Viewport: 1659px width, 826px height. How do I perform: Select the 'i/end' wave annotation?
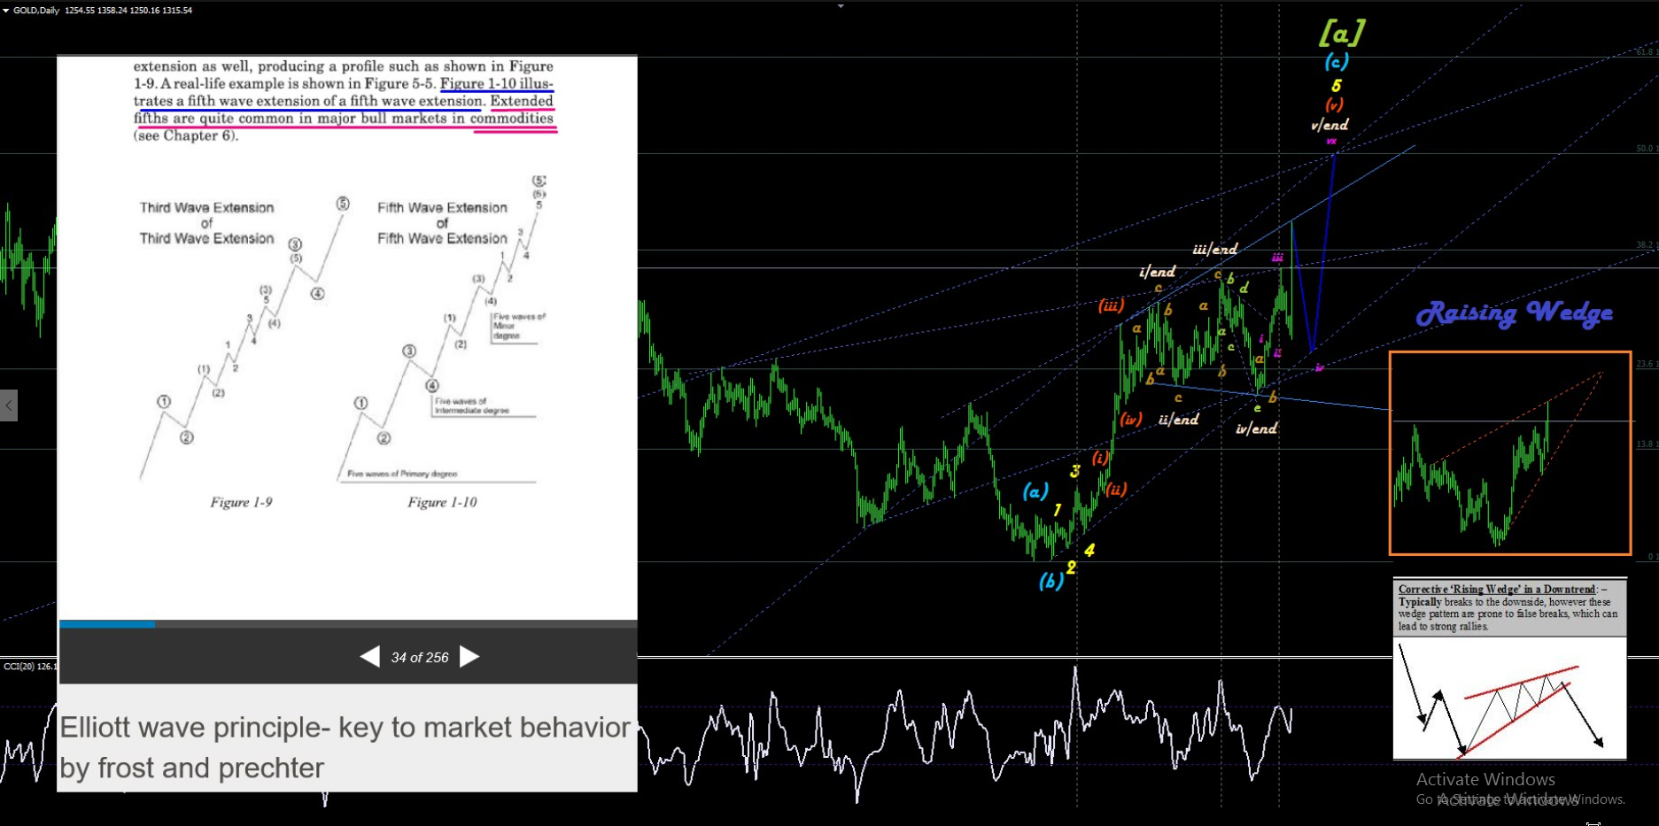[1158, 272]
